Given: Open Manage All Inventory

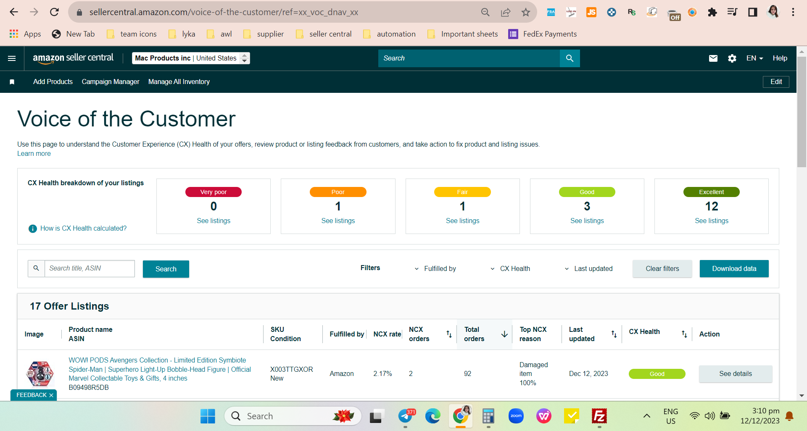Looking at the screenshot, I should point(179,82).
